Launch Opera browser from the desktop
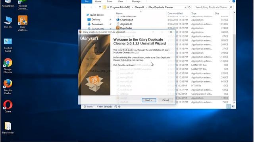254x142 pixels. pyautogui.click(x=8, y=106)
